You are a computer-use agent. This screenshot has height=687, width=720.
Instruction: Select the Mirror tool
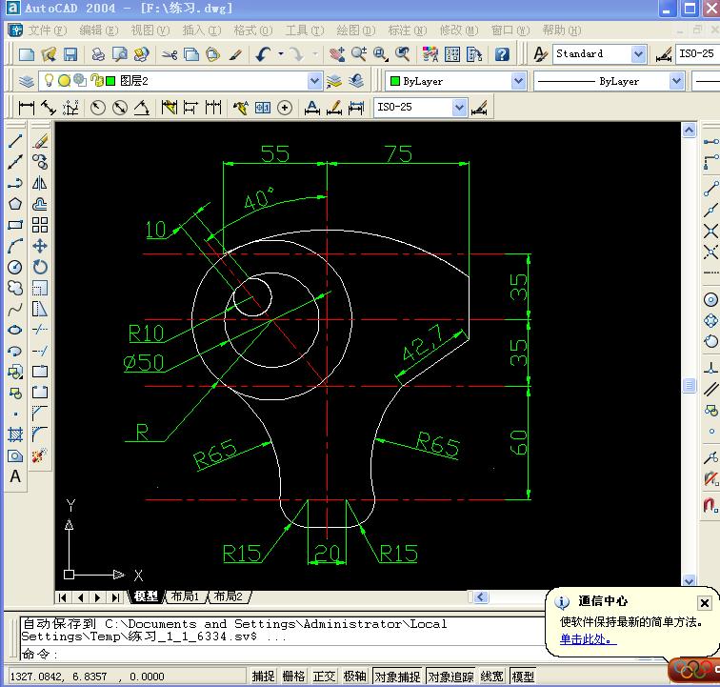(x=40, y=183)
